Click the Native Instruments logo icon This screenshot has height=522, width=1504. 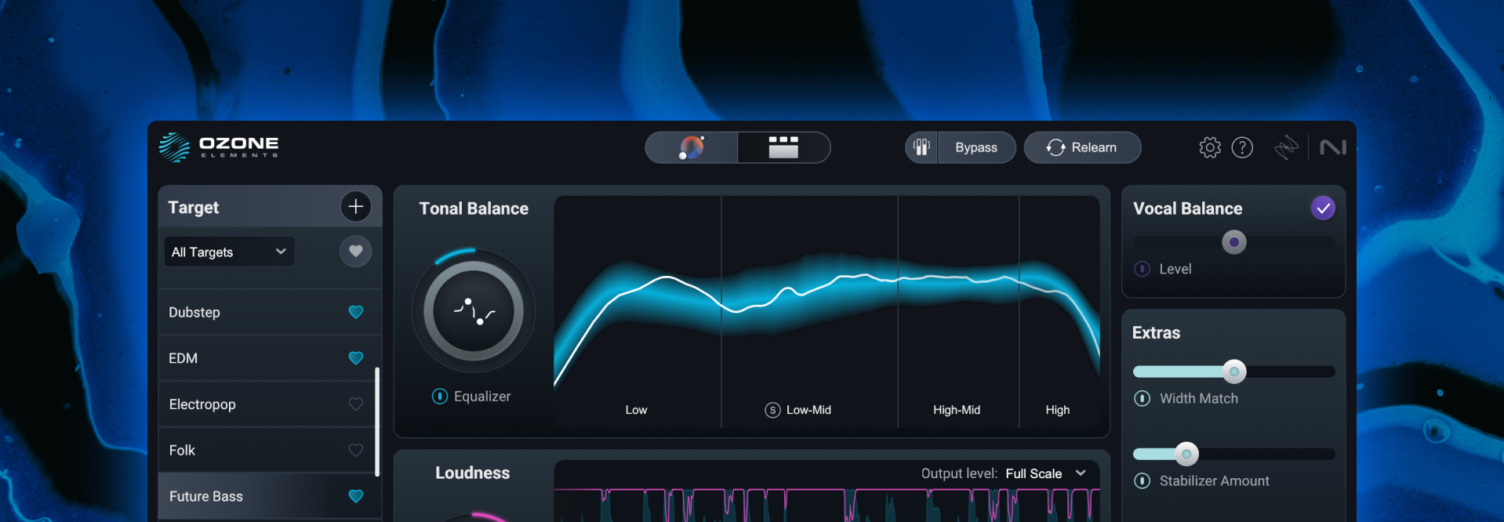pyautogui.click(x=1333, y=147)
